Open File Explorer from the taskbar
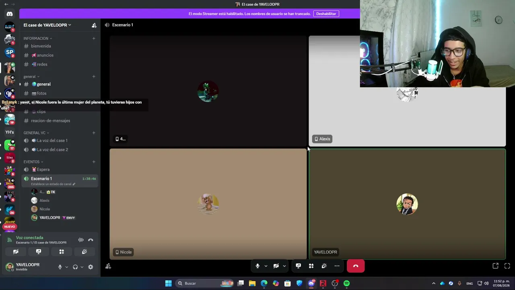This screenshot has height=290, width=515. pyautogui.click(x=252, y=283)
